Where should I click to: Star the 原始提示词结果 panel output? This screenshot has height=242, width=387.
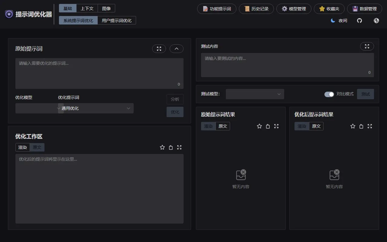(259, 126)
